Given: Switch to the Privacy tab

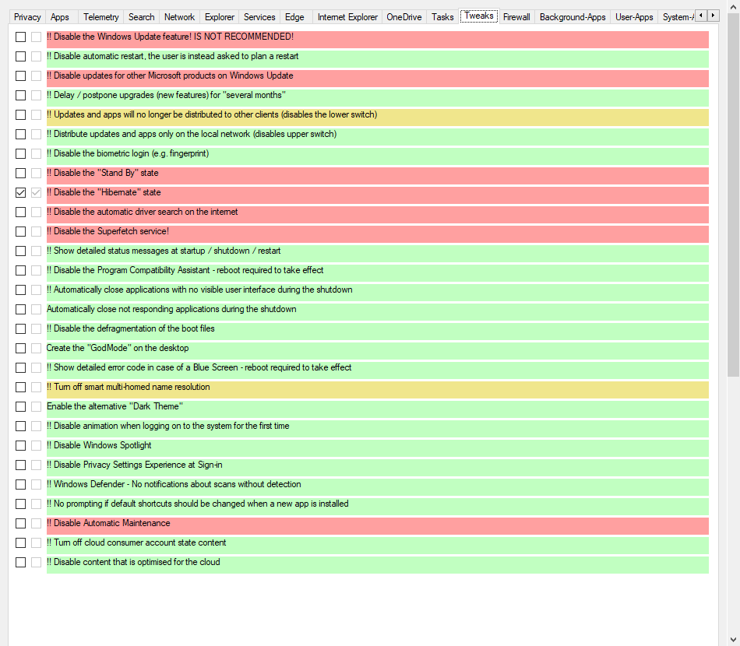Looking at the screenshot, I should pyautogui.click(x=27, y=17).
